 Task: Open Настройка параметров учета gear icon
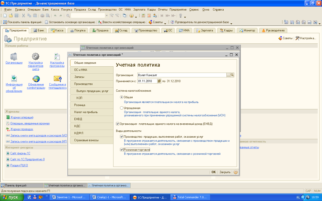click(x=35, y=56)
